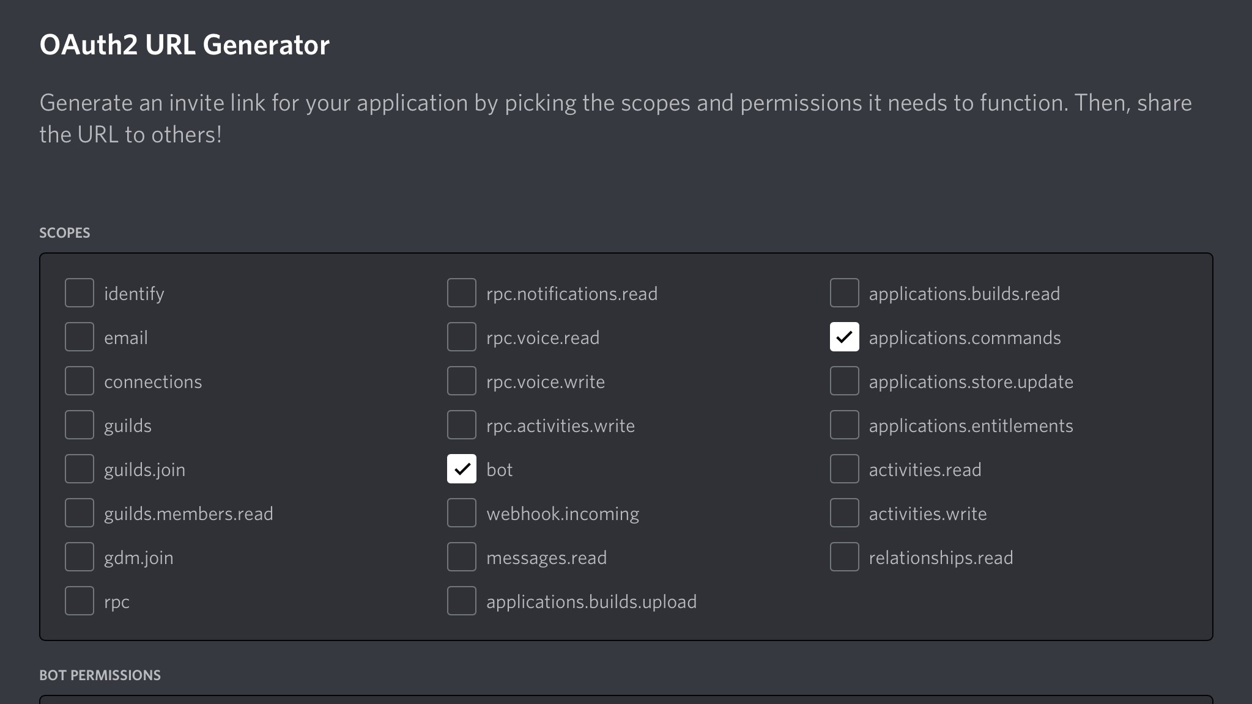Enable applications.builds.upload scope
The image size is (1252, 704).
pyautogui.click(x=462, y=601)
